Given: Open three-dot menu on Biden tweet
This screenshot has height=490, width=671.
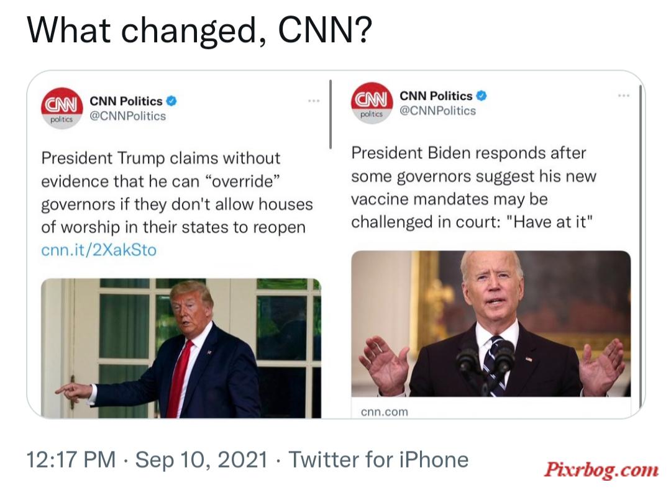Looking at the screenshot, I should click(x=624, y=96).
